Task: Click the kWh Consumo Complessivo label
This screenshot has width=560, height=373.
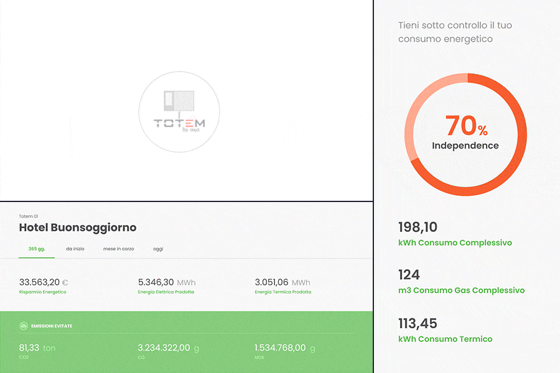Action: point(455,242)
